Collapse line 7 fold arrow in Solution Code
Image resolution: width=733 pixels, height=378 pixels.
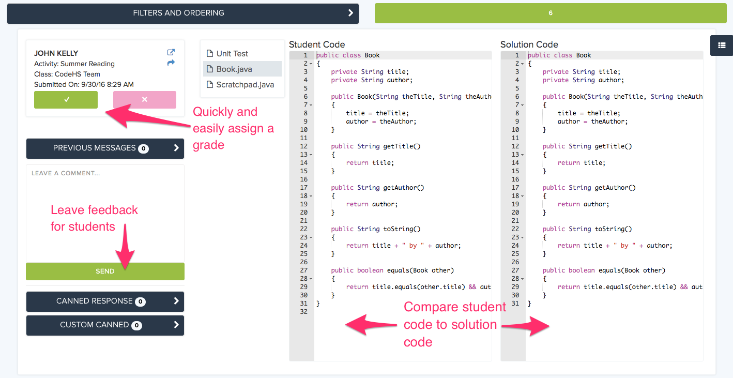tap(523, 105)
